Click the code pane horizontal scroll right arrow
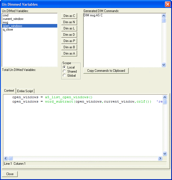Screen dimensions: 172x180 click(160, 158)
